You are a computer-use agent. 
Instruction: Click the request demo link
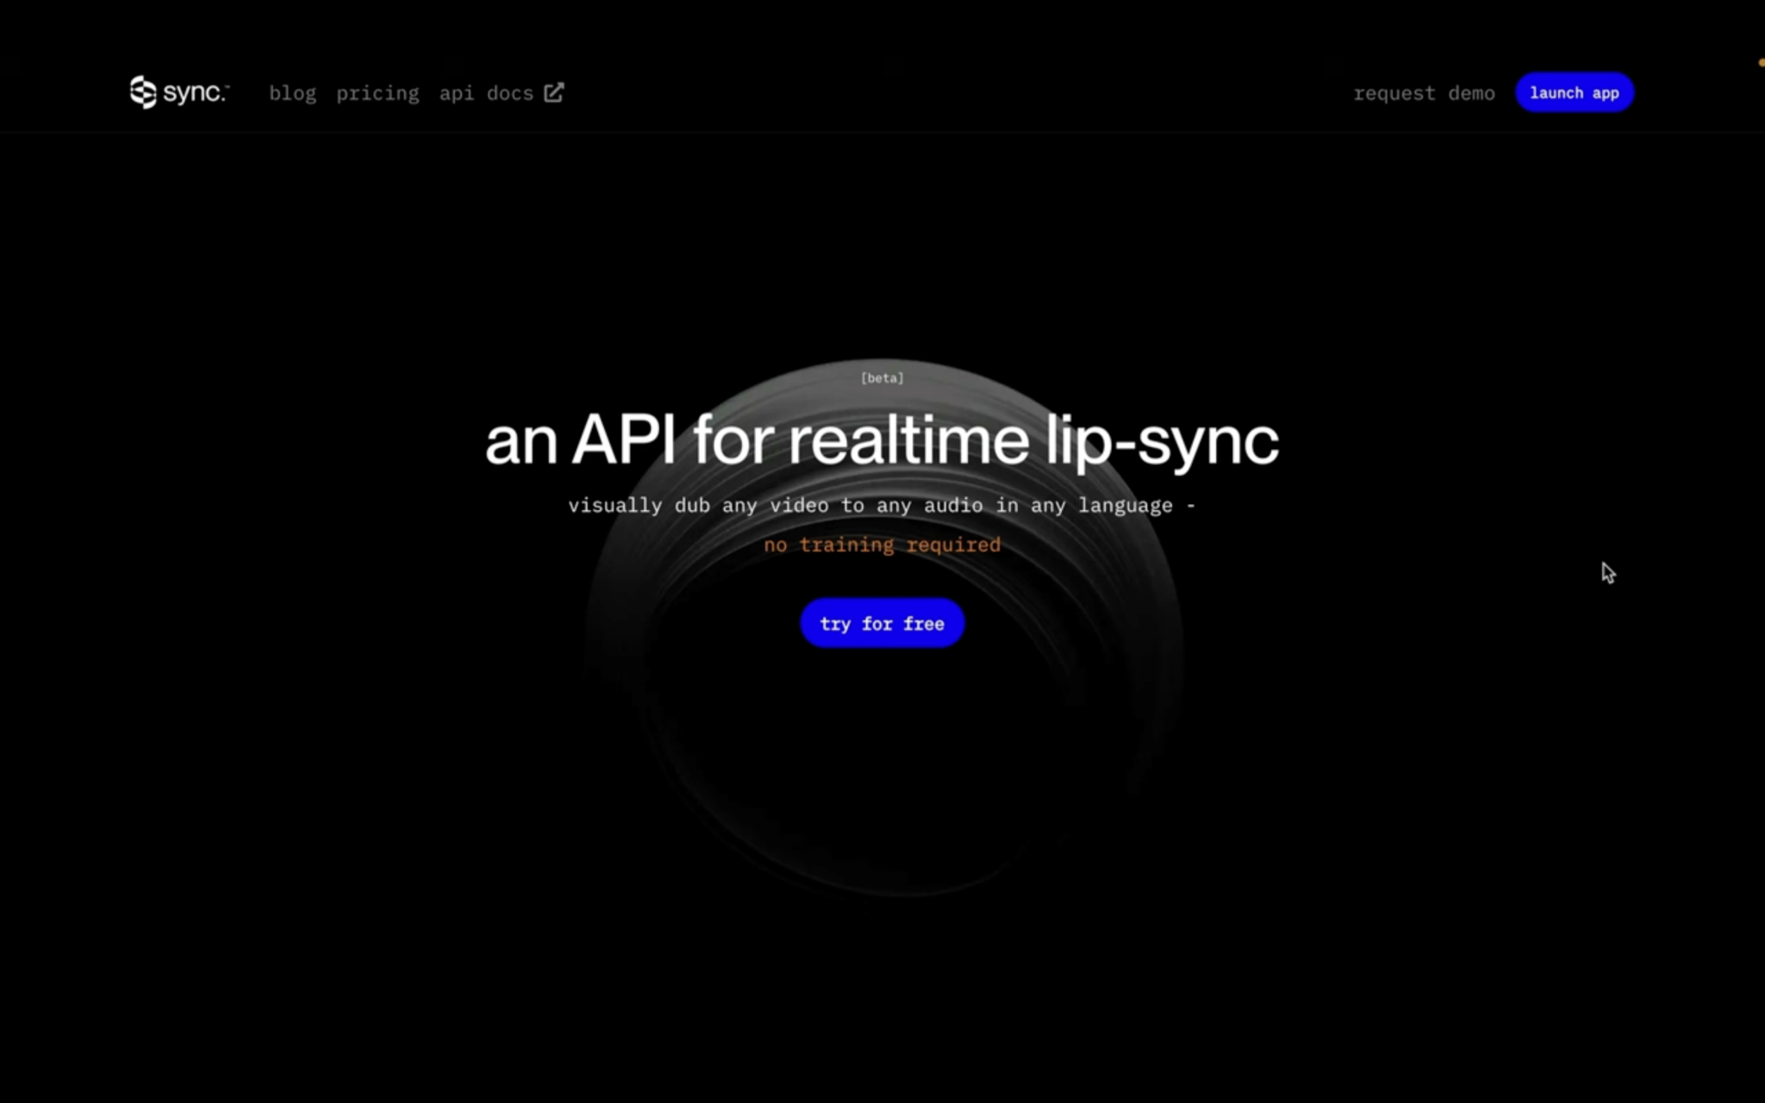click(1424, 93)
